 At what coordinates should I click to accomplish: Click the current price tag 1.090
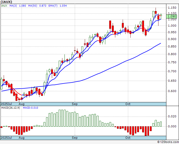coord(172,16)
